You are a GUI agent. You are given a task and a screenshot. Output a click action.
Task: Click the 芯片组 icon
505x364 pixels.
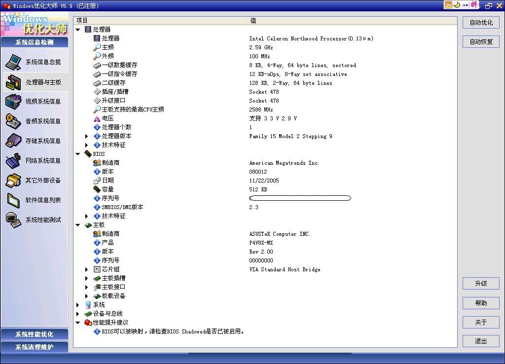(97, 269)
